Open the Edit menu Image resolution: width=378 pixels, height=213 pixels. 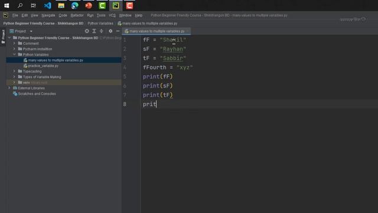[25, 15]
